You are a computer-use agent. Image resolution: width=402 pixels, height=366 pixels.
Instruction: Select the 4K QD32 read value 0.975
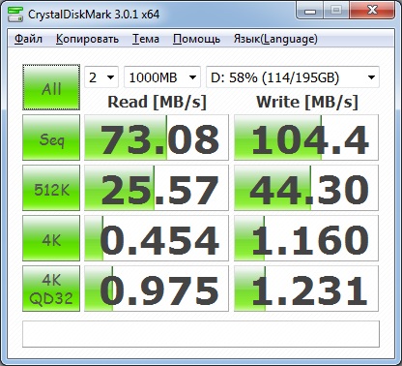click(157, 289)
